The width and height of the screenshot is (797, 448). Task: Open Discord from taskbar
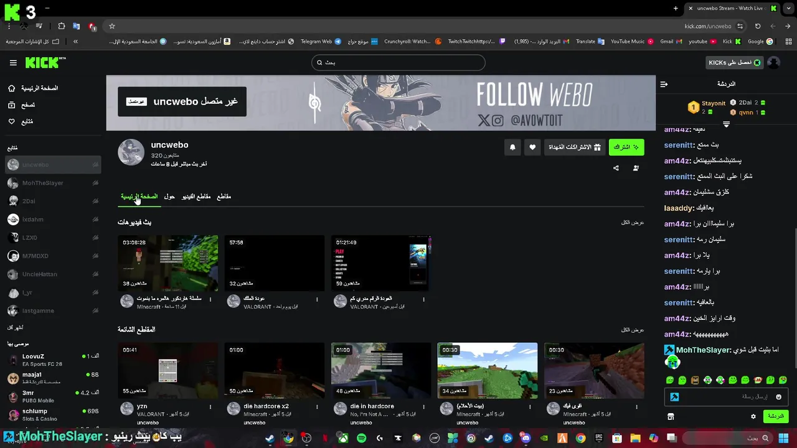point(526,438)
